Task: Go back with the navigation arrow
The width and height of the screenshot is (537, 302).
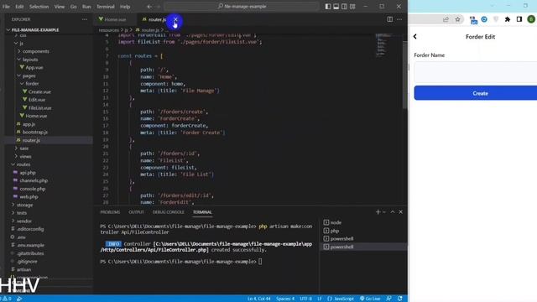Action: click(149, 7)
